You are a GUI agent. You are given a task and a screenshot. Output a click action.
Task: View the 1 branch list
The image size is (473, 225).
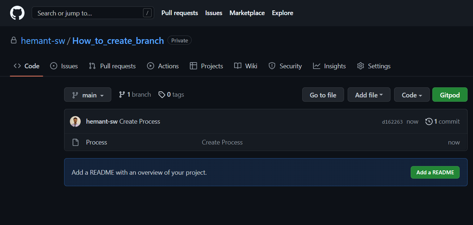pos(135,95)
